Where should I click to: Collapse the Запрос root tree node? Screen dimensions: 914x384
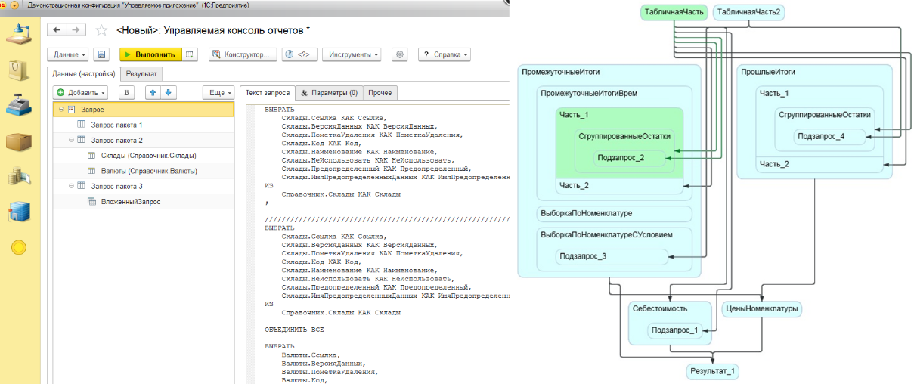[60, 110]
